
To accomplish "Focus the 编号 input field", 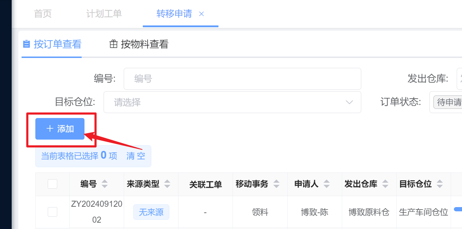I will pos(242,79).
